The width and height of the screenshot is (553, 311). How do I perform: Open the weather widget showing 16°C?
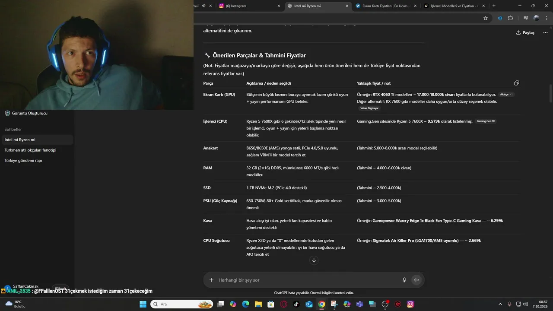pyautogui.click(x=16, y=304)
